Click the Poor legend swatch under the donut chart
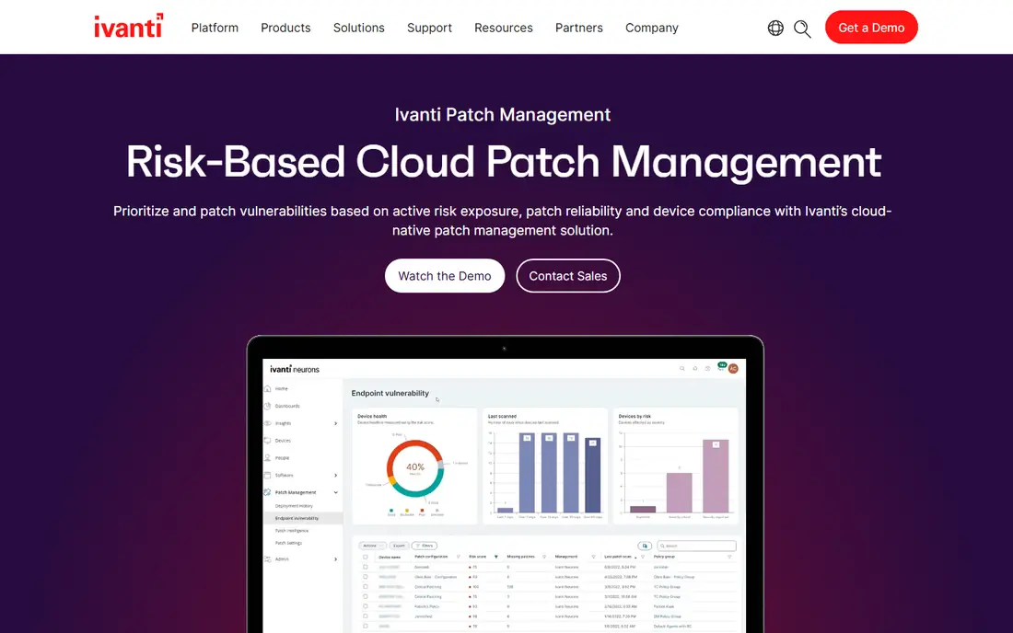The image size is (1013, 633). pyautogui.click(x=422, y=511)
